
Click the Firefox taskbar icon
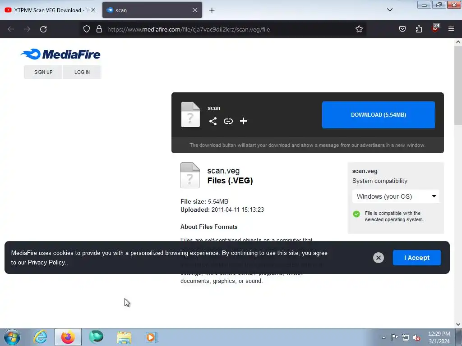[68, 337]
